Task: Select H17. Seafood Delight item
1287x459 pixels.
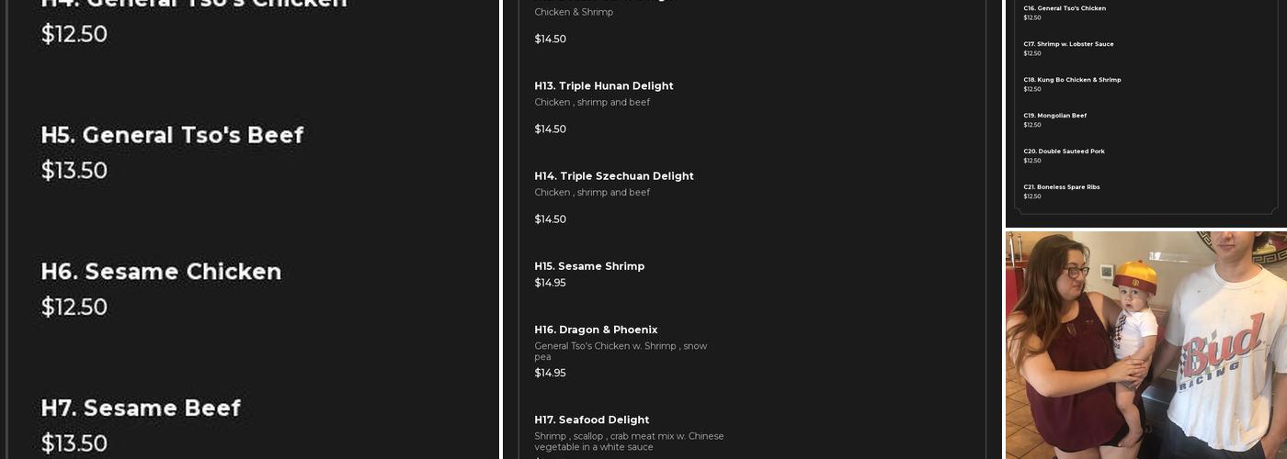Action: pos(592,420)
